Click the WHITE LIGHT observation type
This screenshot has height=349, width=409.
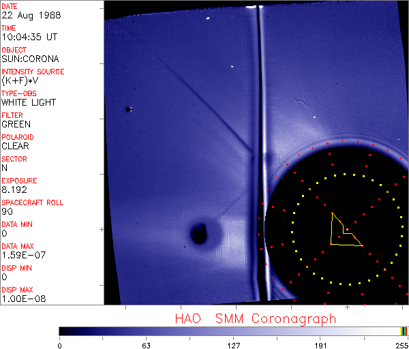(29, 102)
